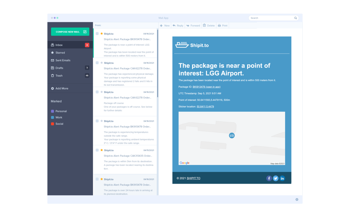Open the Sent Emails folder
350x209 pixels.
click(70, 60)
